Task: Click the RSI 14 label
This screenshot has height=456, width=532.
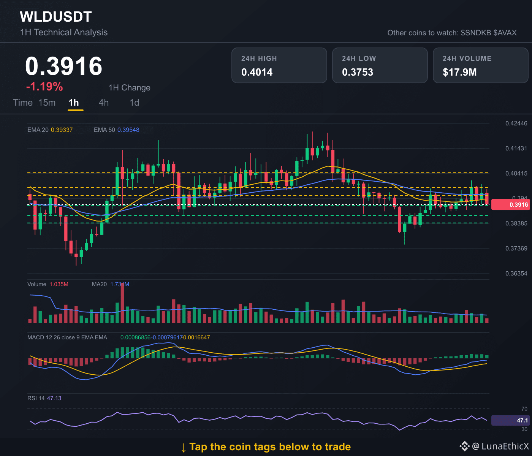Action: (36, 398)
